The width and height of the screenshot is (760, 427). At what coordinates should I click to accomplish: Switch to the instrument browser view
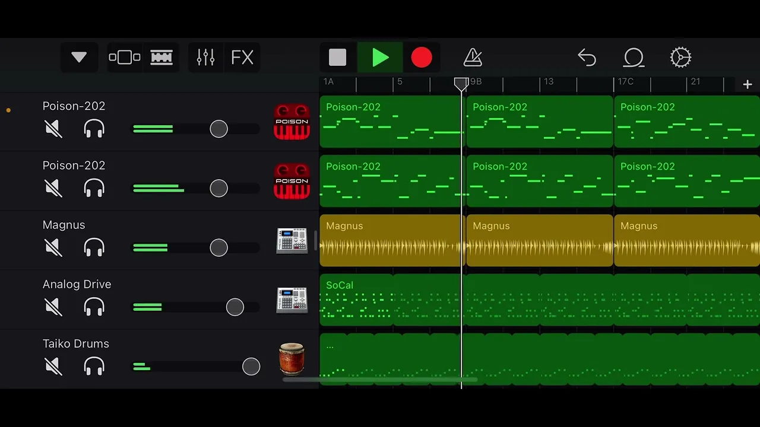click(x=125, y=58)
